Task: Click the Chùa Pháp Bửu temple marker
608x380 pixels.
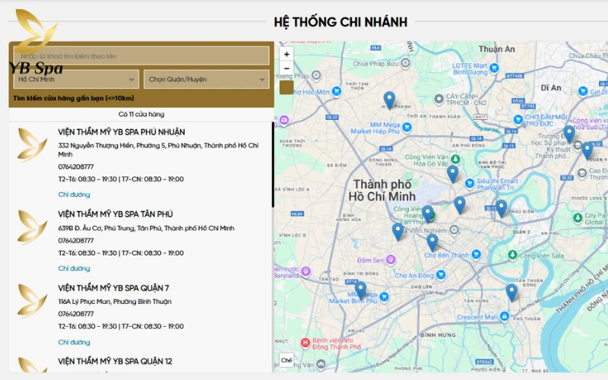Action: point(406,63)
